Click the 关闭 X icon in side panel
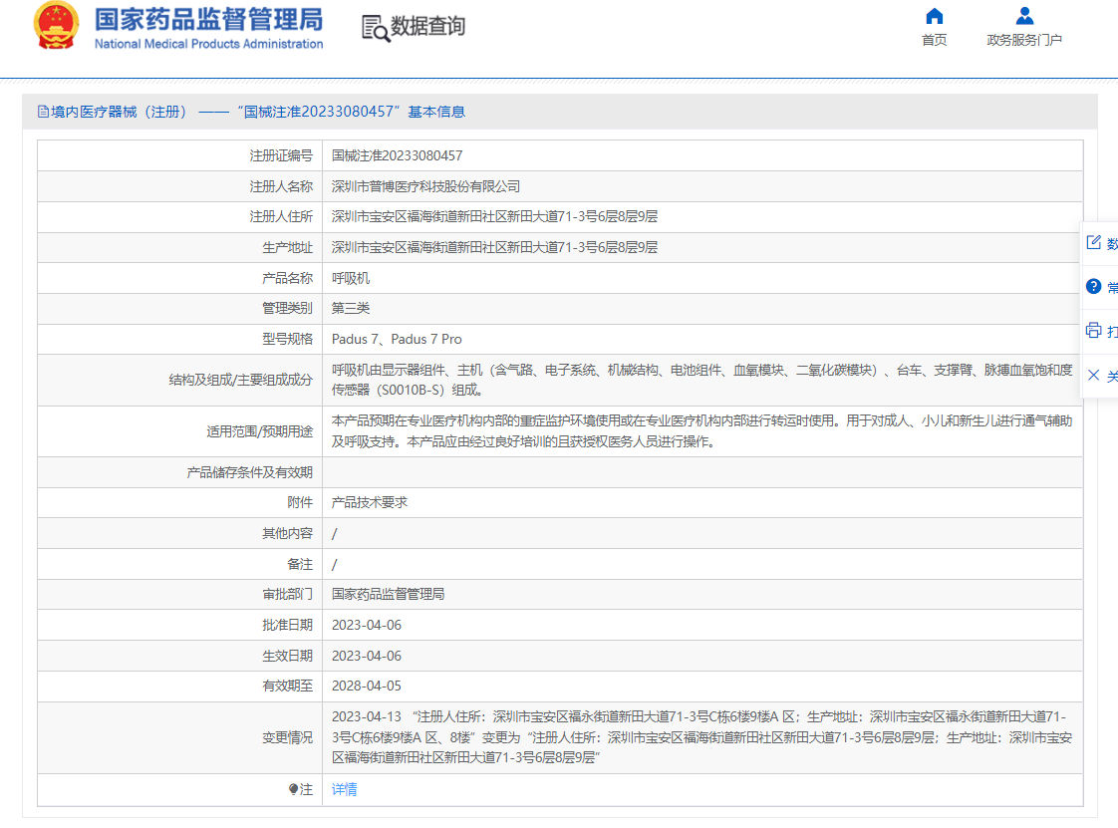 coord(1093,377)
